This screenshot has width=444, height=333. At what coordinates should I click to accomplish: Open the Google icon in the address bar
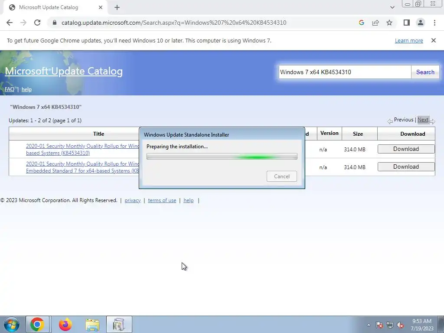point(361,23)
